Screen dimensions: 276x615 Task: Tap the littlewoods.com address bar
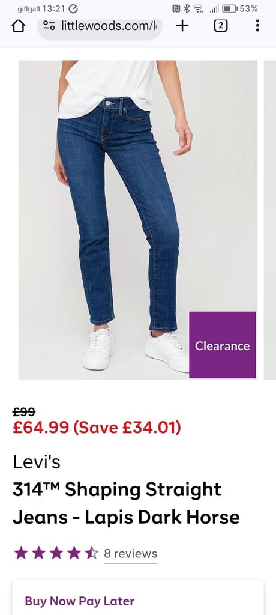100,26
